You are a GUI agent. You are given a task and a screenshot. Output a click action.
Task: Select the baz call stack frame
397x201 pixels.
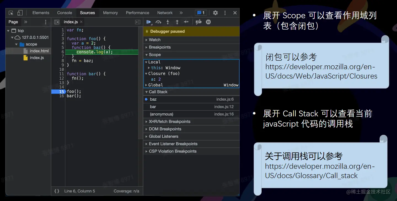coord(191,99)
